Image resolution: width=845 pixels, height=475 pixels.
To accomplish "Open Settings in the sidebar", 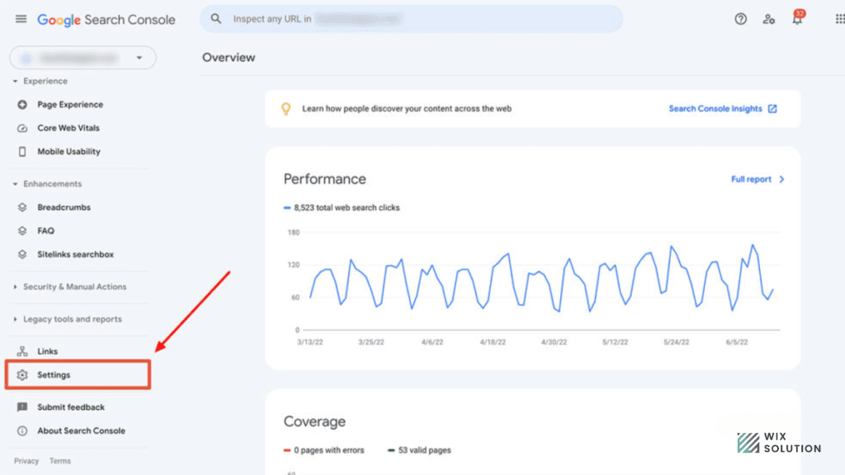I will click(78, 375).
